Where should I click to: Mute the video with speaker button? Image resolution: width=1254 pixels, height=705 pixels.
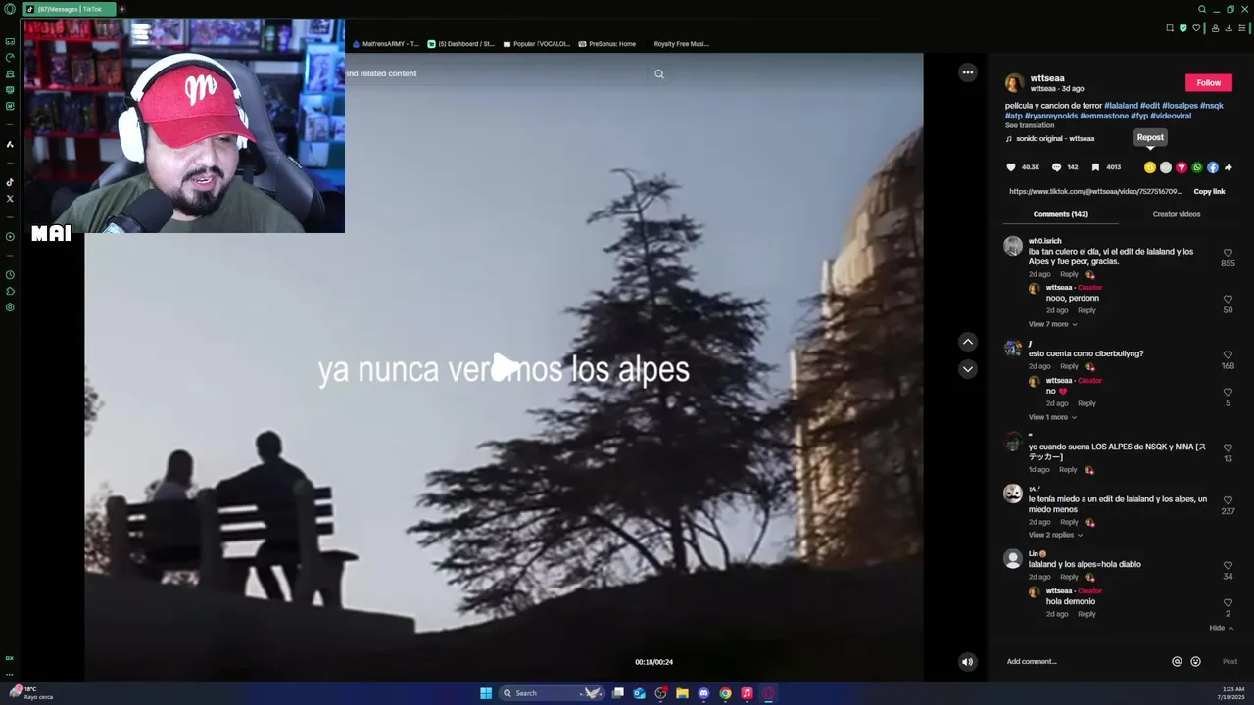[967, 661]
